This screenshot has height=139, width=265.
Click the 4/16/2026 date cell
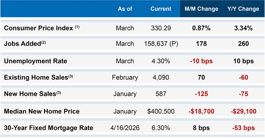pyautogui.click(x=125, y=128)
